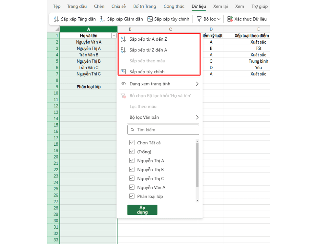Viewport: 313px width, 248px height.
Task: Expand Dạng xem trang tính submenu arrow
Action: (x=197, y=84)
